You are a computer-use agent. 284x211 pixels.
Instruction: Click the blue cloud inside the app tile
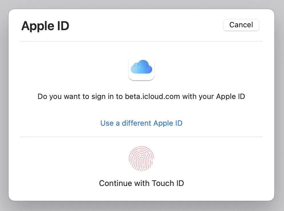(x=141, y=68)
